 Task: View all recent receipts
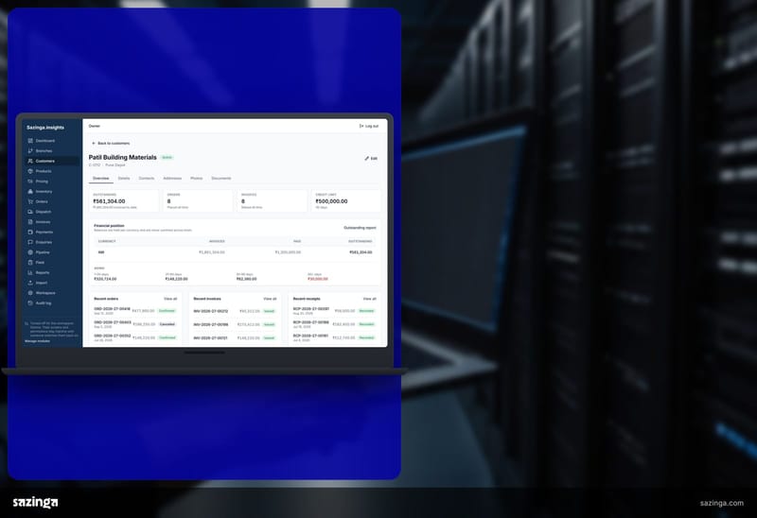pyautogui.click(x=369, y=299)
